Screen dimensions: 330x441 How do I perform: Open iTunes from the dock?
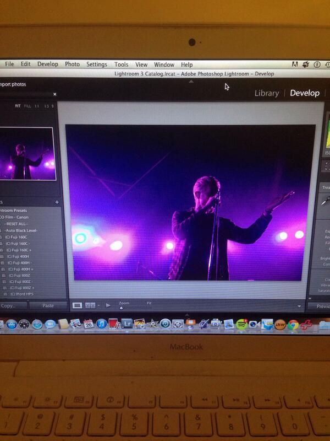[101, 324]
